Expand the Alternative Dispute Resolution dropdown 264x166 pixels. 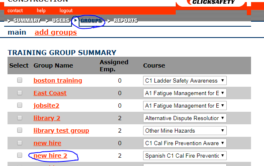point(185,118)
